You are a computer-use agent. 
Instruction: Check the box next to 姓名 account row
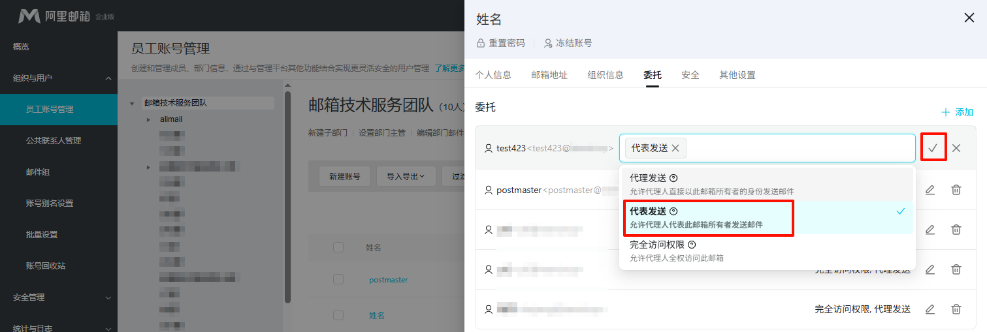click(338, 315)
